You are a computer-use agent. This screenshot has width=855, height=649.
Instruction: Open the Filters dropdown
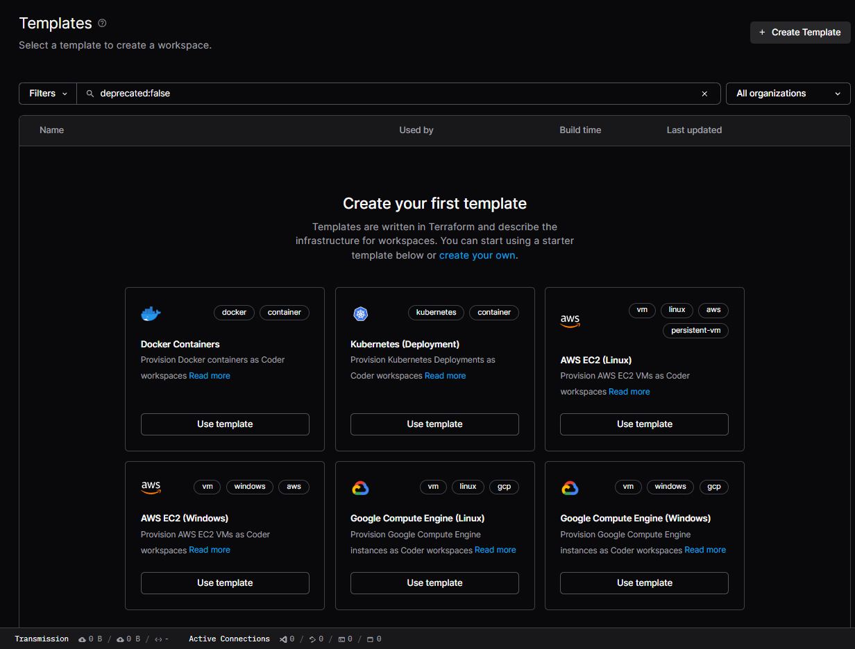tap(48, 94)
